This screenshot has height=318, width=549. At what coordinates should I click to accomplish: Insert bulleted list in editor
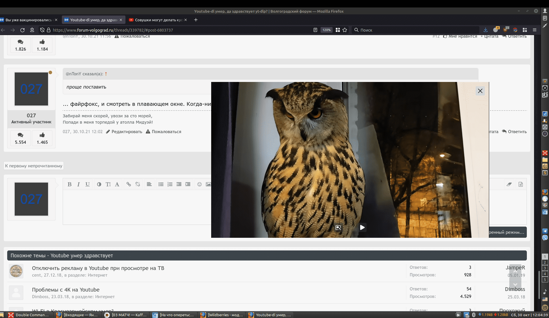click(161, 184)
